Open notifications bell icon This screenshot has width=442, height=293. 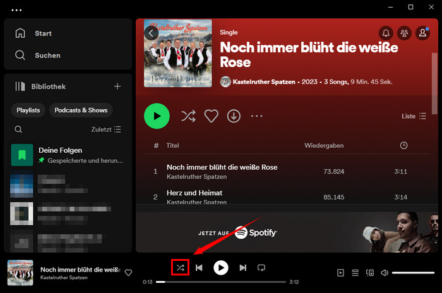(x=386, y=33)
